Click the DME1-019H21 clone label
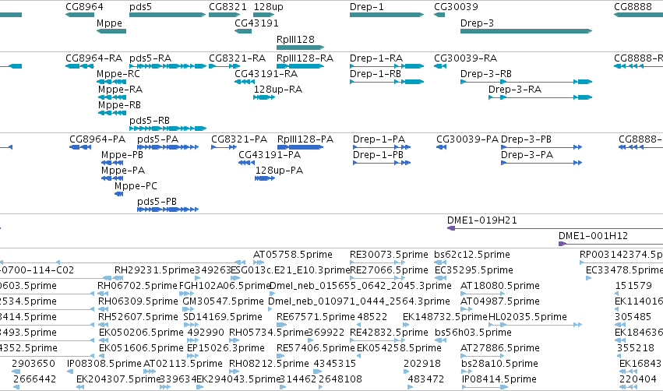This screenshot has height=391, width=663. pyautogui.click(x=482, y=220)
